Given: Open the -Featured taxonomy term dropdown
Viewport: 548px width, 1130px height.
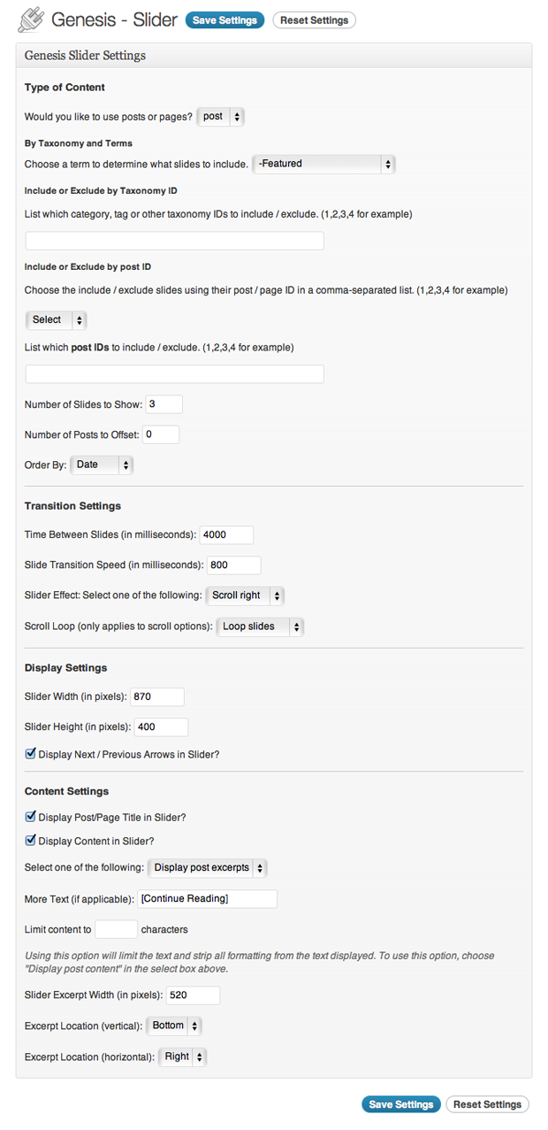Looking at the screenshot, I should point(323,164).
